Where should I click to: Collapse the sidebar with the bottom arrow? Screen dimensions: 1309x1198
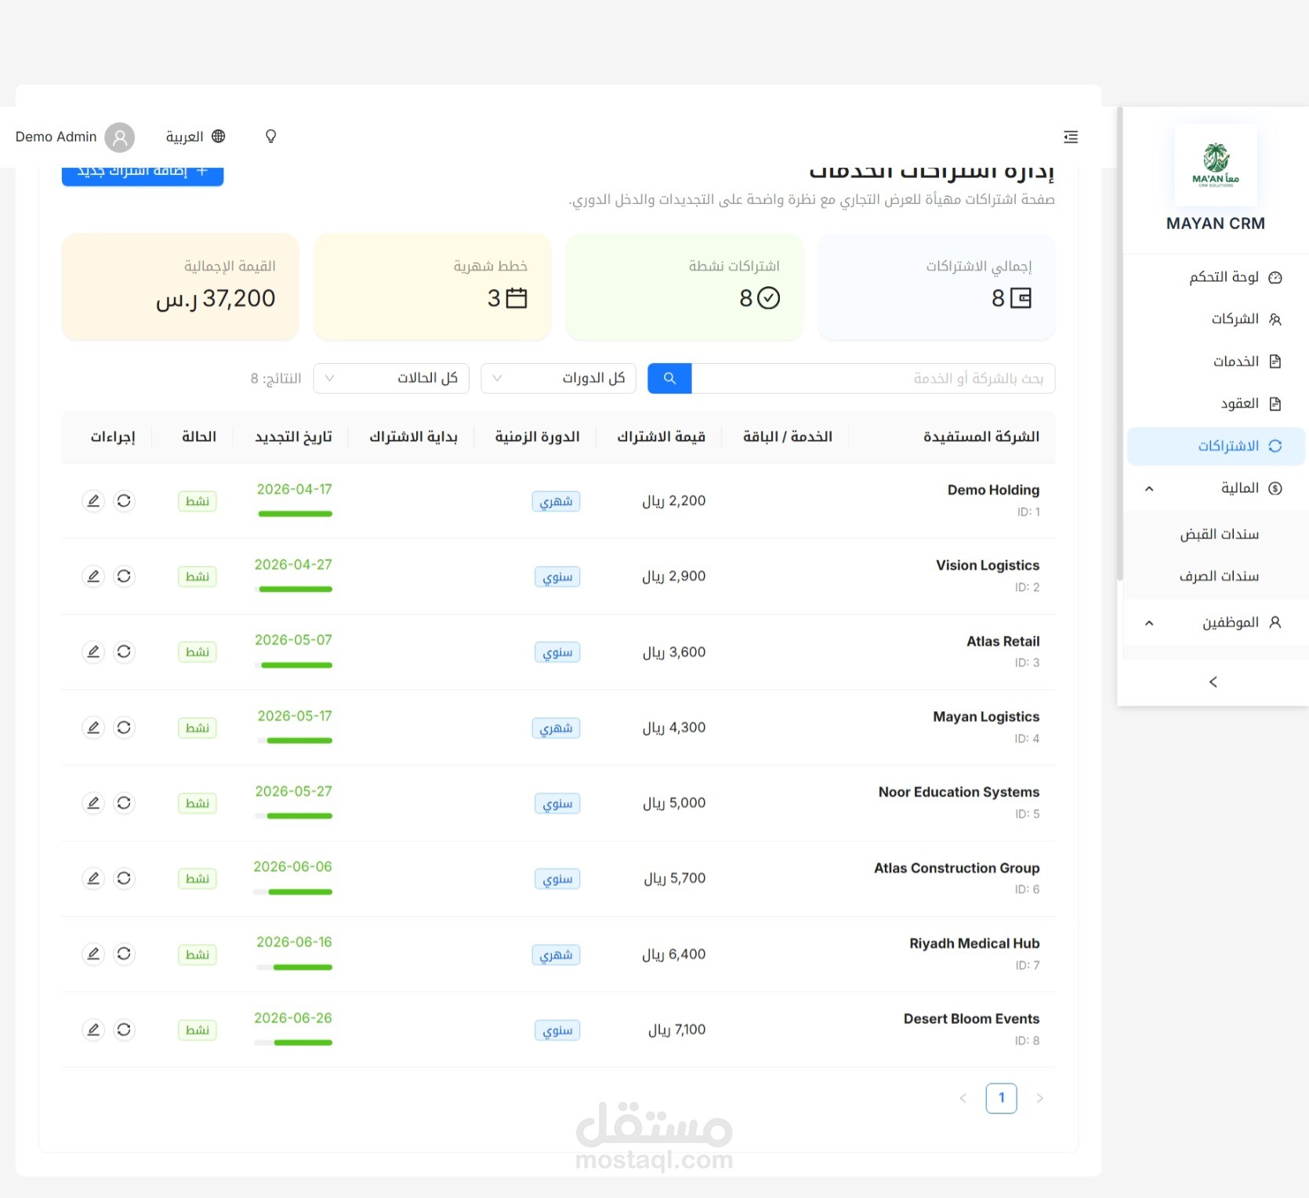point(1213,682)
